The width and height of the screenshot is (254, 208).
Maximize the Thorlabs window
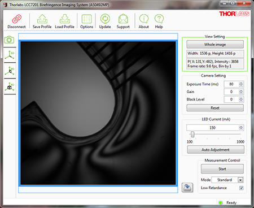[x=233, y=3]
